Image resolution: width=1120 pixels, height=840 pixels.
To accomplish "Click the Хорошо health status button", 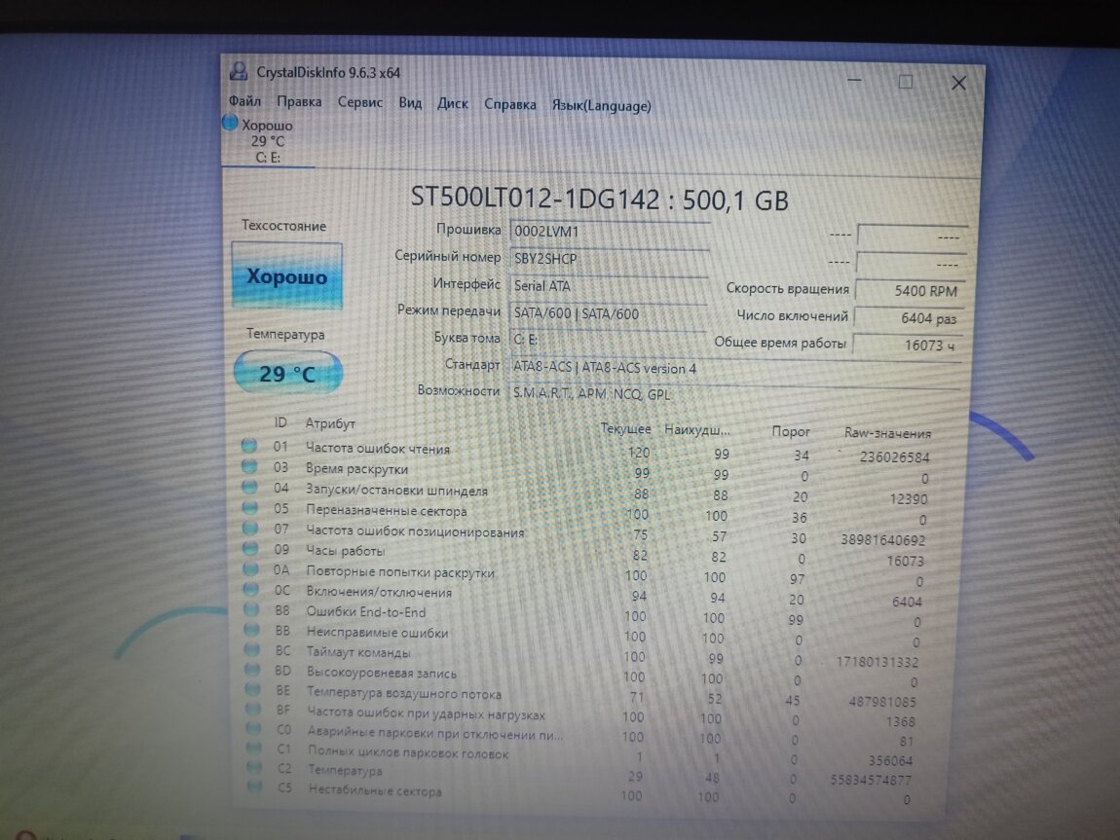I will click(286, 276).
